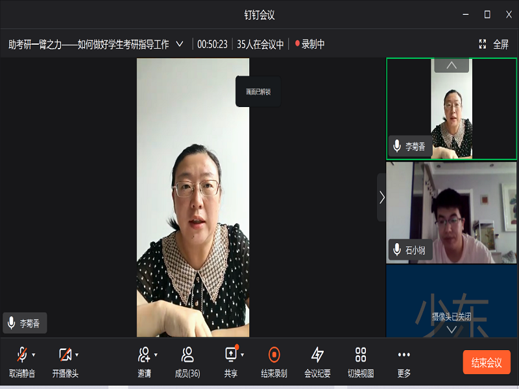Collapse the participant video sidebar
This screenshot has height=389, width=519.
pos(381,197)
